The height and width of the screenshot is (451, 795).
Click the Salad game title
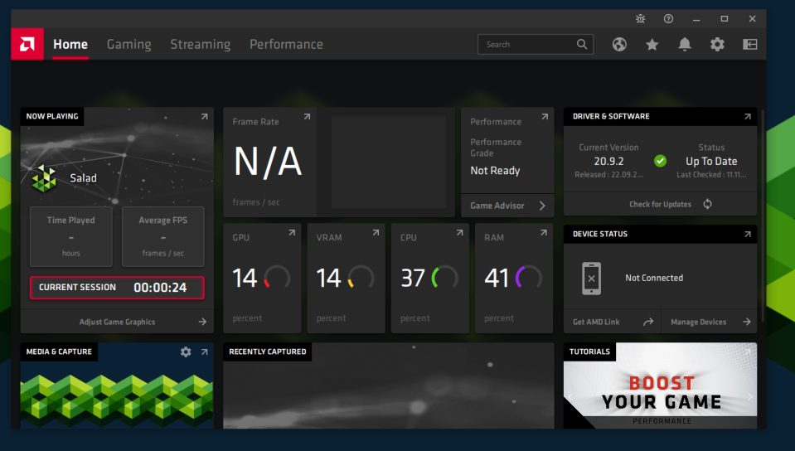point(83,178)
